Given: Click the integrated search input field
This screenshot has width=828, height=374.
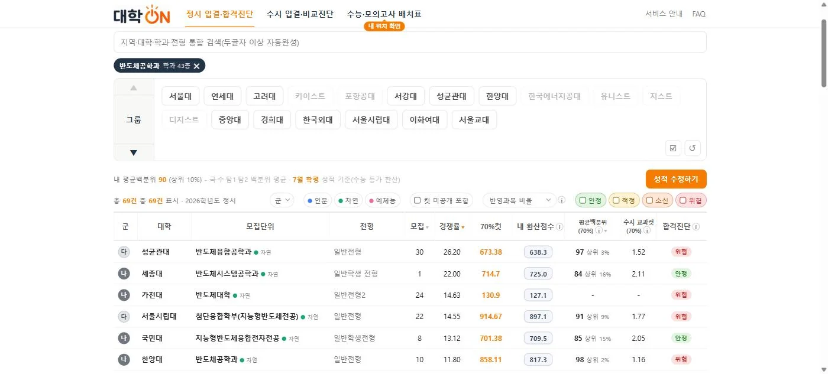Looking at the screenshot, I should [410, 43].
